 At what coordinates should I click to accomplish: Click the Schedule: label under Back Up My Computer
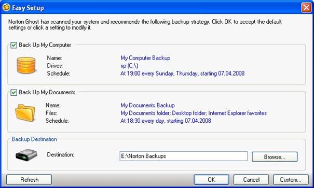pyautogui.click(x=59, y=74)
